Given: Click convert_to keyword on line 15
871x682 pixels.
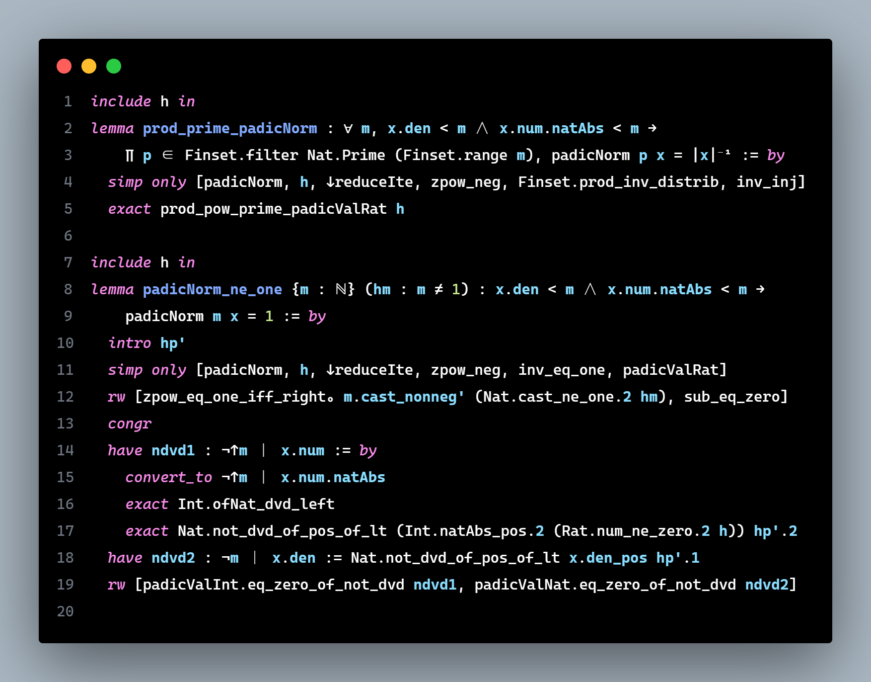Looking at the screenshot, I should 169,478.
